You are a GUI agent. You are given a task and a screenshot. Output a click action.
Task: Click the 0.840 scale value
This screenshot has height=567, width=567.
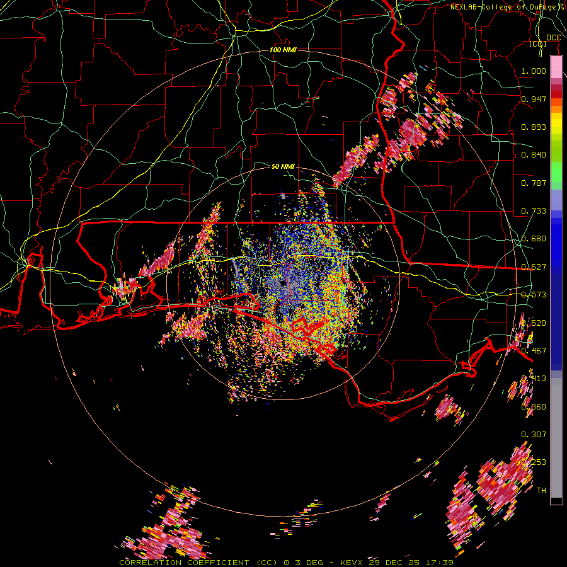click(534, 155)
